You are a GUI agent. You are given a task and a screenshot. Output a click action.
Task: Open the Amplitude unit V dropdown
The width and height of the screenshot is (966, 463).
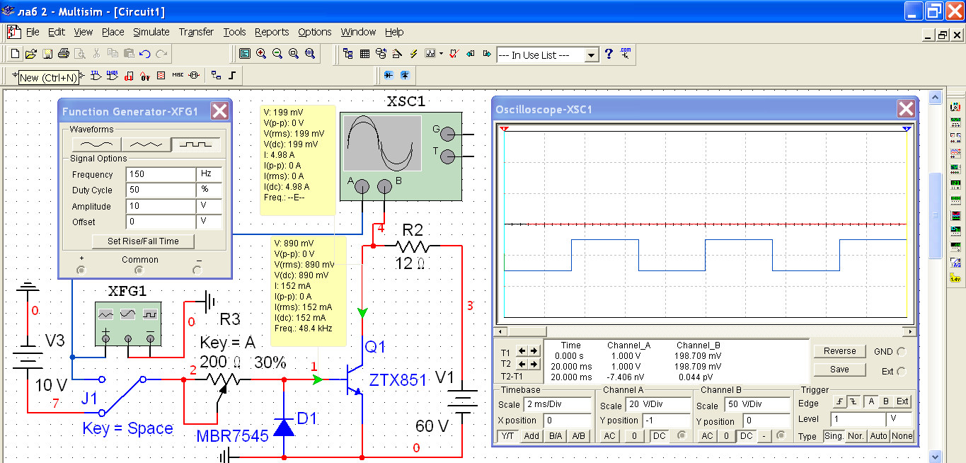coord(209,206)
